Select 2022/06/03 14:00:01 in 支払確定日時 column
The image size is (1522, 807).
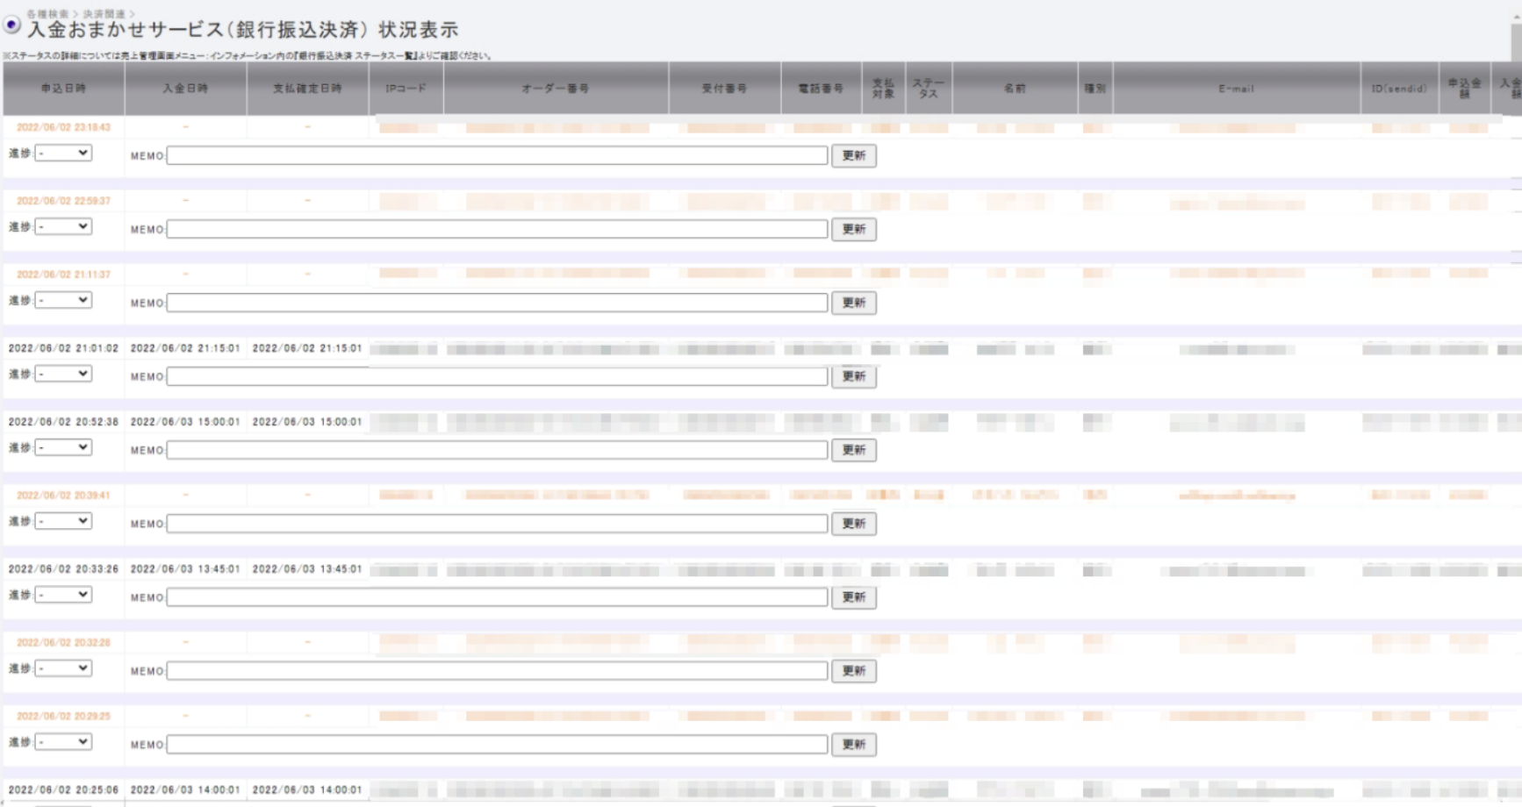point(307,790)
